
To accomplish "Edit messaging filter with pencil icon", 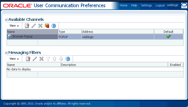I will point(35,59).
